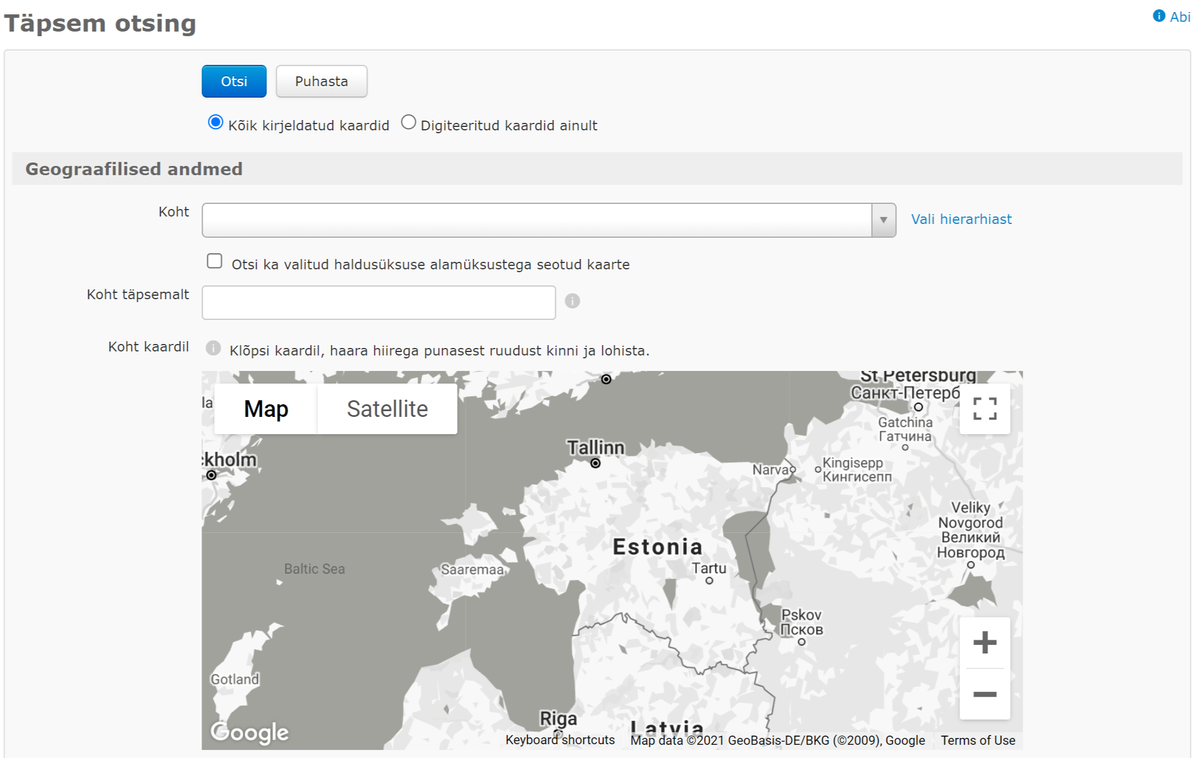The width and height of the screenshot is (1195, 758).
Task: Select Kõik kirjeldatud kaardid radio option
Action: pos(215,122)
